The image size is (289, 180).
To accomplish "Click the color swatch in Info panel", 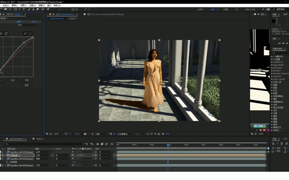I will click(273, 21).
